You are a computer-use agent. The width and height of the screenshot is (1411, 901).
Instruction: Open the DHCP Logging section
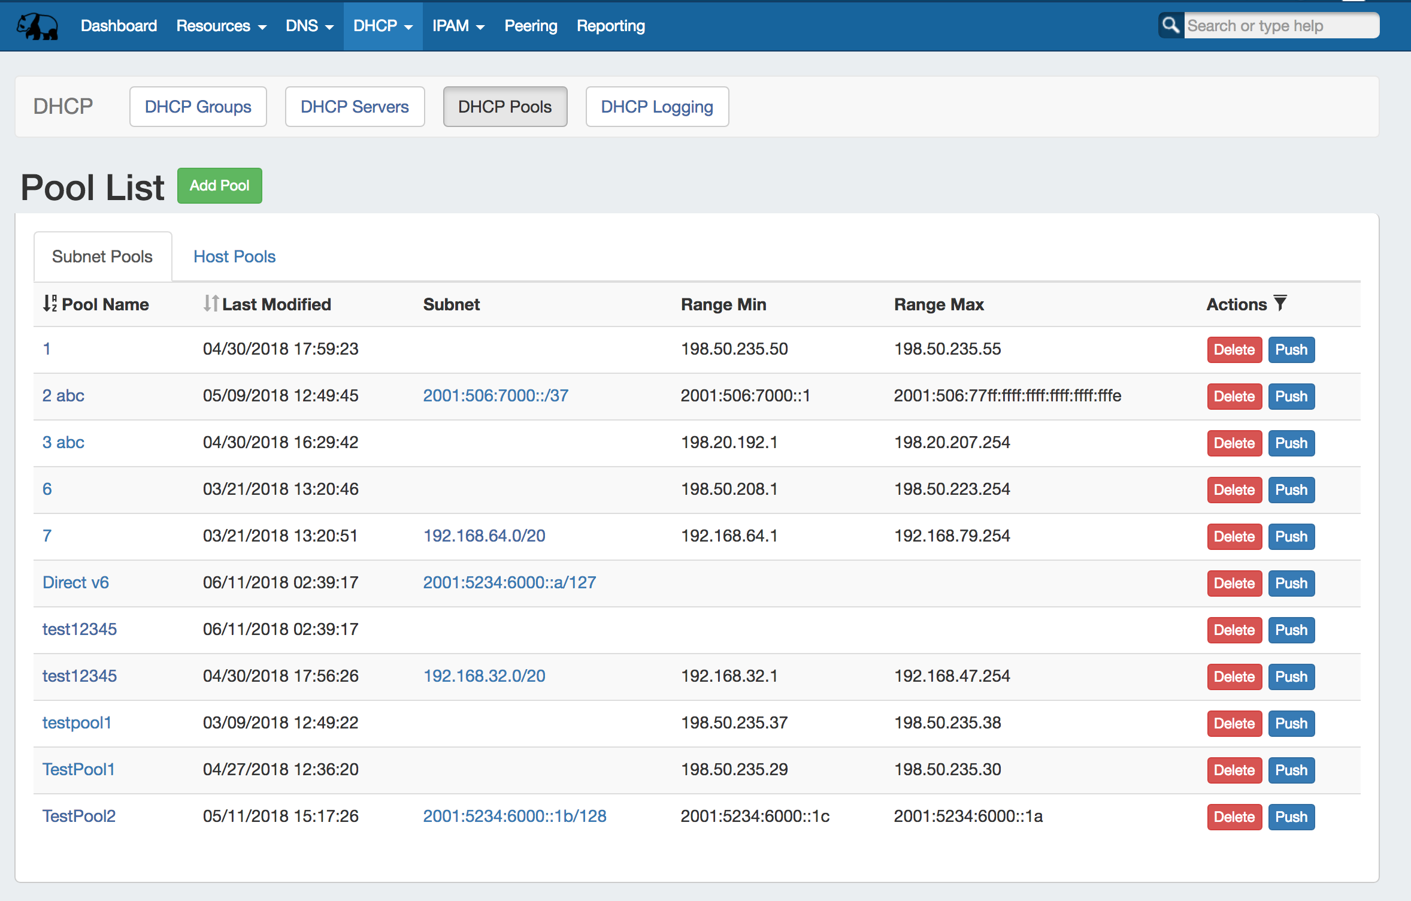click(x=656, y=107)
